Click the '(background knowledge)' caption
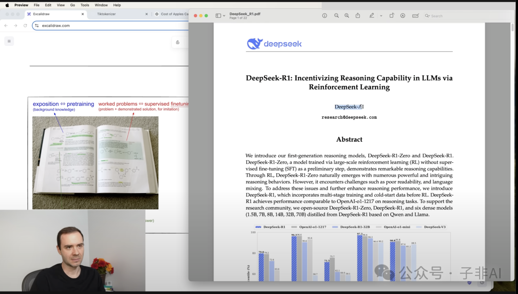The height and width of the screenshot is (294, 518). pyautogui.click(x=54, y=110)
